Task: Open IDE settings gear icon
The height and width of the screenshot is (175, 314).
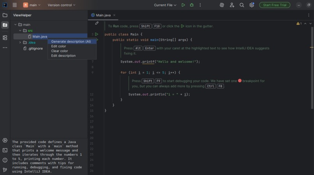Action: click(x=252, y=5)
